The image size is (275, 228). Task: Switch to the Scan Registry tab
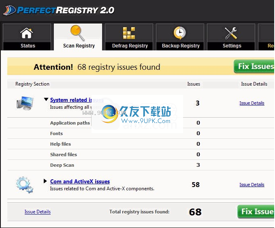[x=78, y=37]
